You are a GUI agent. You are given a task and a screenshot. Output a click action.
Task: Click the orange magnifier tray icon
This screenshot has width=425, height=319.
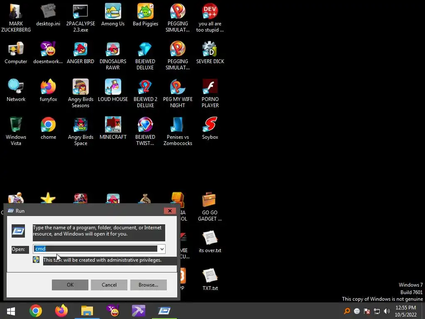click(347, 311)
